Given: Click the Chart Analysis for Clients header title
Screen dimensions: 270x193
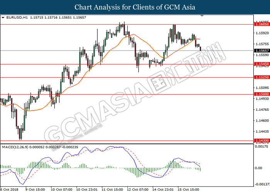Looking at the screenshot, I should 135,7.
